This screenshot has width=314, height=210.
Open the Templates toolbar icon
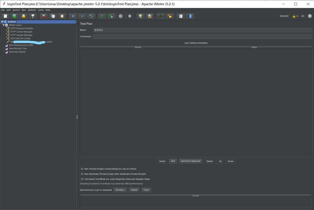tap(14, 16)
